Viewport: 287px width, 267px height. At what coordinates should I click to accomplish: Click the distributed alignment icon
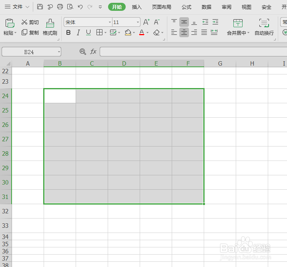pos(214,32)
